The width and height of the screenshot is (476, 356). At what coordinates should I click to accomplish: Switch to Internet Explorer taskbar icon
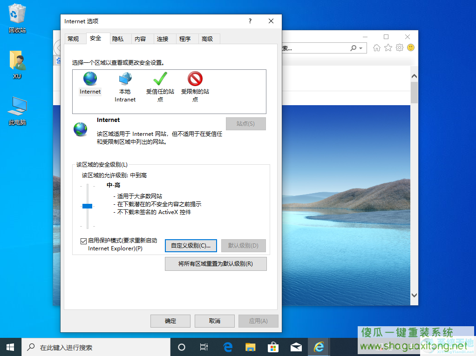(x=319, y=347)
